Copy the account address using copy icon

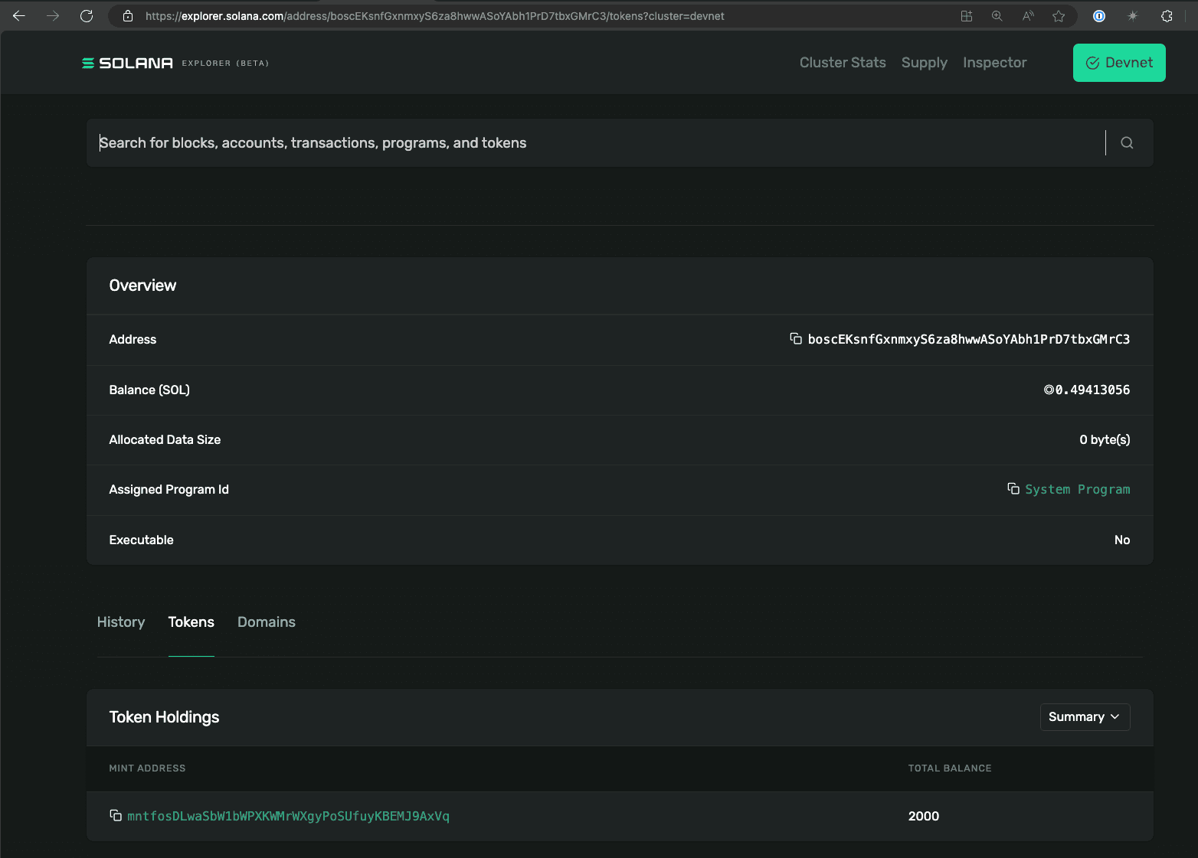click(x=796, y=338)
